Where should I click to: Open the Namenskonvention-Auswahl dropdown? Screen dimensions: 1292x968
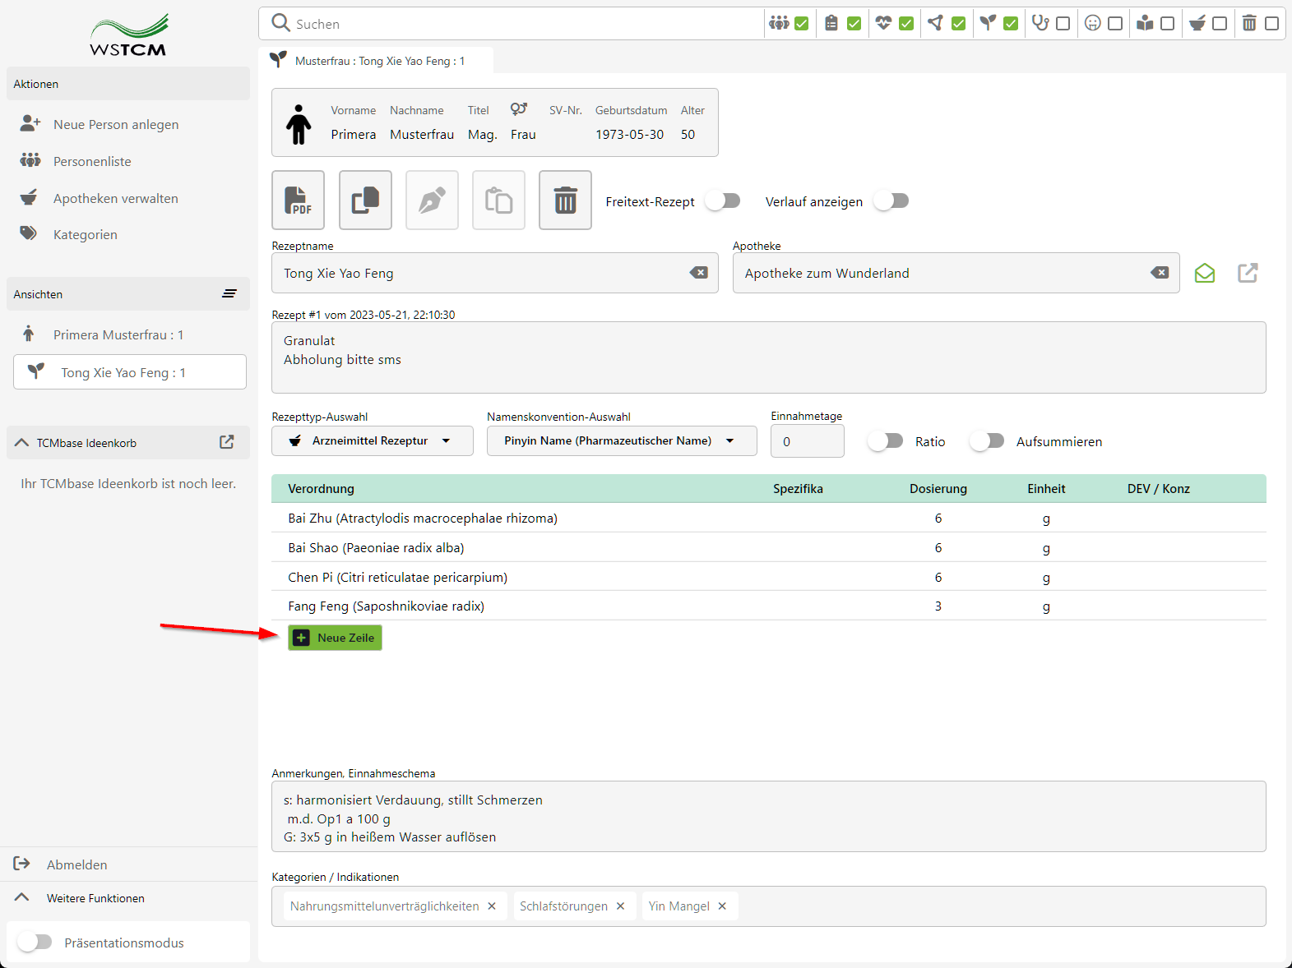pos(621,440)
